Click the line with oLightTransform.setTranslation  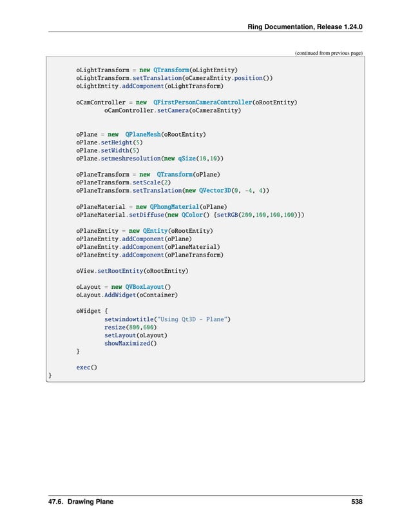click(x=174, y=78)
